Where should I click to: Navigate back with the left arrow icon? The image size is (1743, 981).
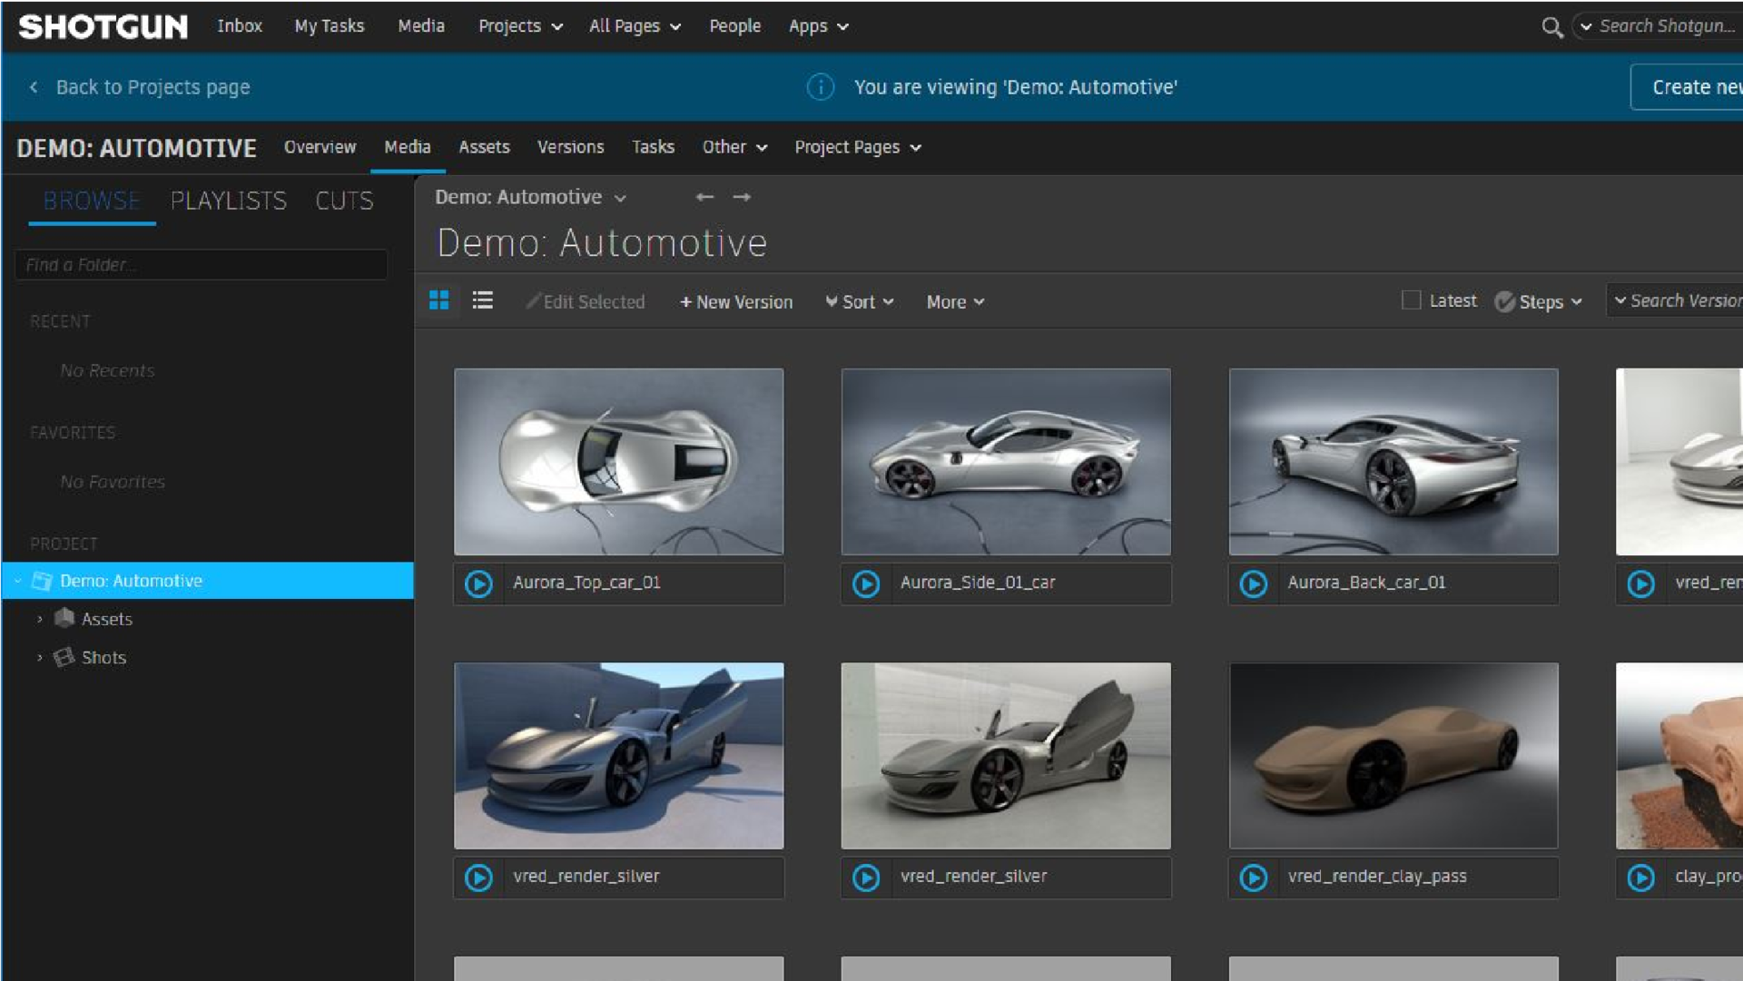704,197
